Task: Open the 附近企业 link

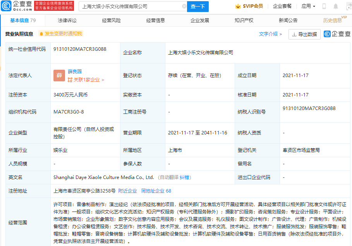Action: (127, 191)
